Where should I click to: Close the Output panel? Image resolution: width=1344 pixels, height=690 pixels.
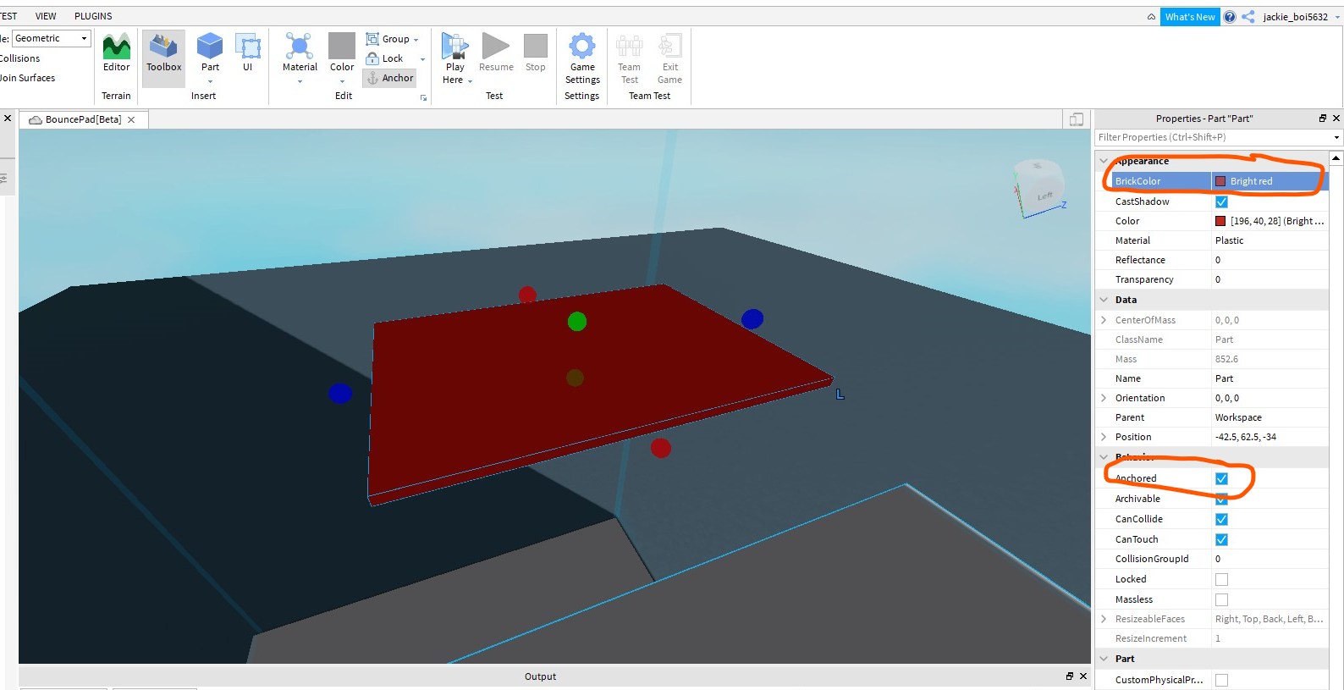click(x=1083, y=676)
